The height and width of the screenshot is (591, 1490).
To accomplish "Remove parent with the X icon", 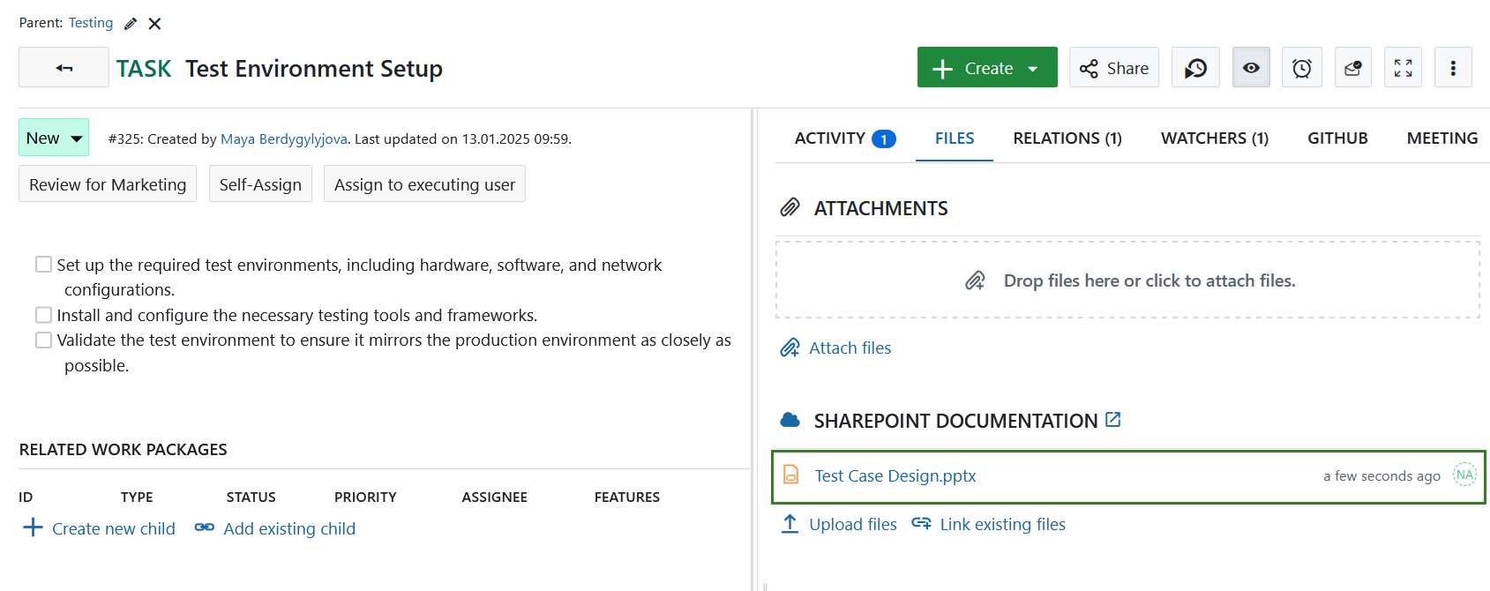I will coord(154,24).
